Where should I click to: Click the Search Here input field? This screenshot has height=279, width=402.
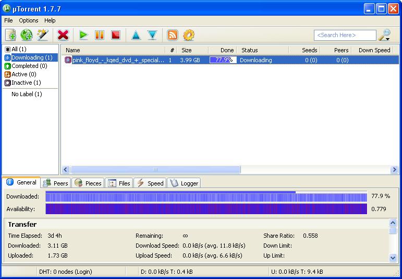pos(345,35)
